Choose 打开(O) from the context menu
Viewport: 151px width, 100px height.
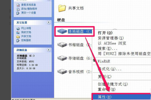point(105,33)
